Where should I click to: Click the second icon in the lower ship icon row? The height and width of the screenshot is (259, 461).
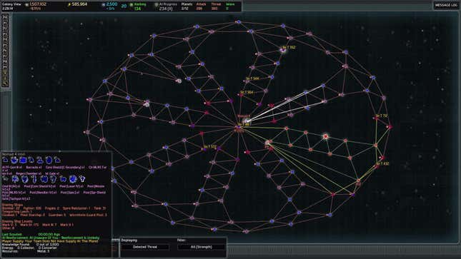point(15,179)
